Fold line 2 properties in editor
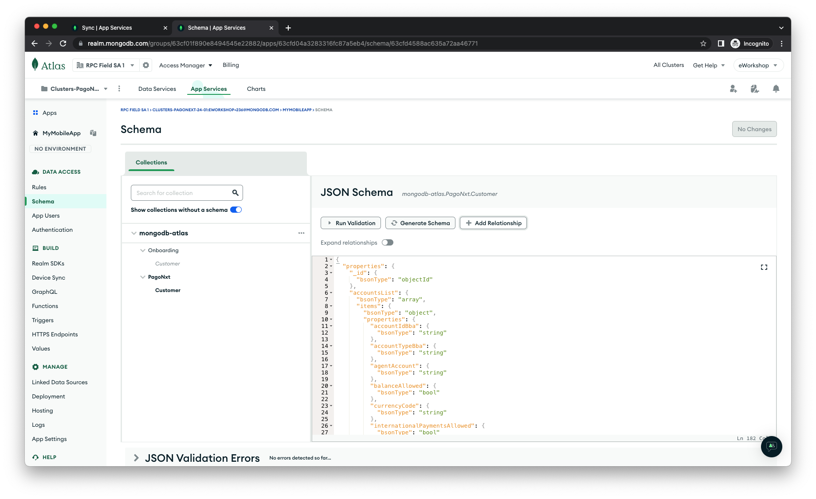The image size is (816, 499). point(331,266)
